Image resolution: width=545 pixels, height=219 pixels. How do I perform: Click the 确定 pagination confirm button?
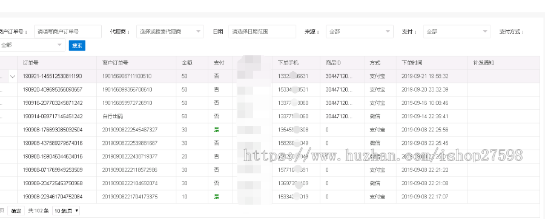click(16, 211)
